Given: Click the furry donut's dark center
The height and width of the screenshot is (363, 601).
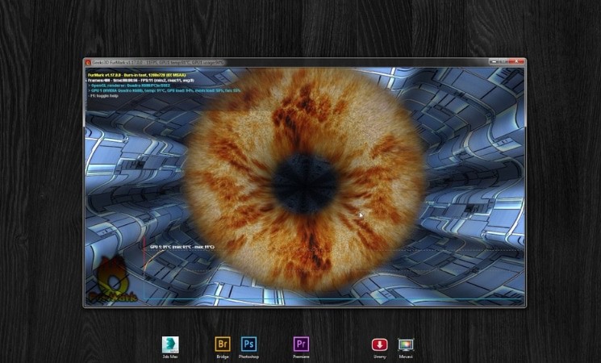Looking at the screenshot, I should click(305, 183).
